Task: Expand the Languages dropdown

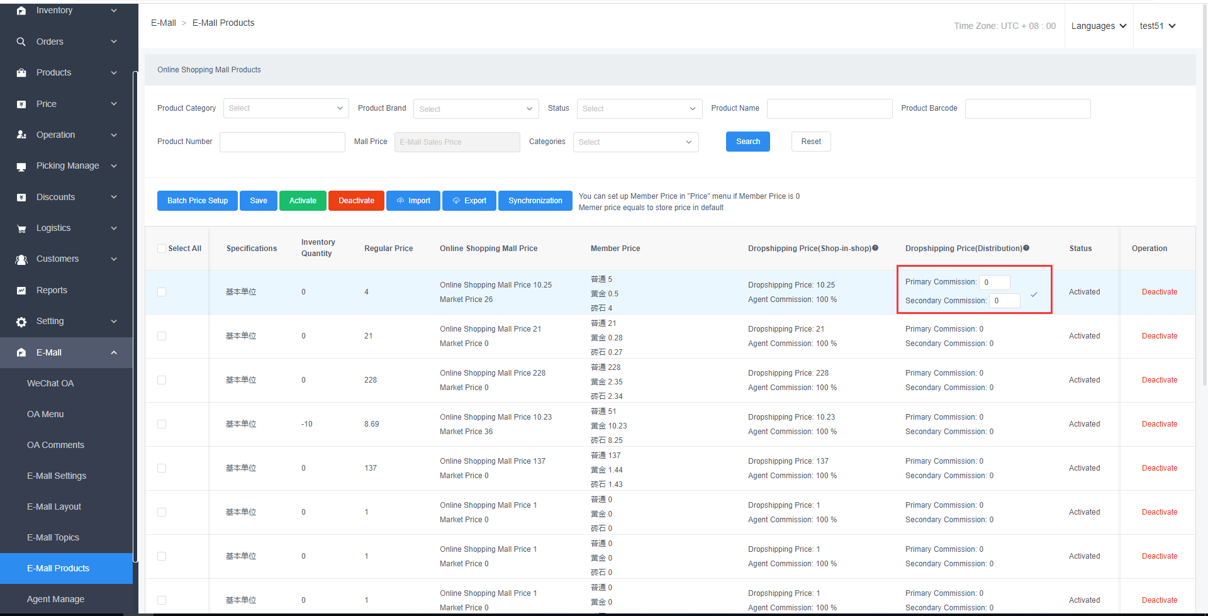Action: tap(1099, 26)
